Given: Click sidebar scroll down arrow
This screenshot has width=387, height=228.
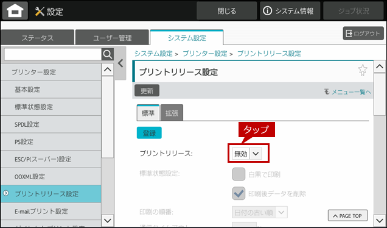Looking at the screenshot, I should pos(108,220).
